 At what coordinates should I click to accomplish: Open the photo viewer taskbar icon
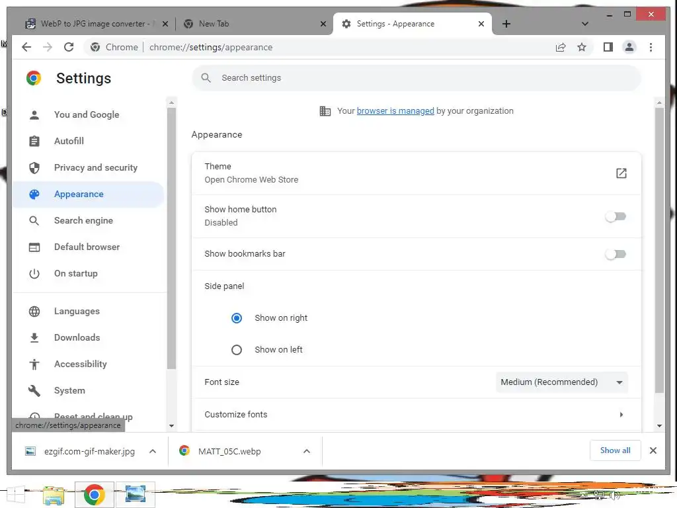(135, 493)
